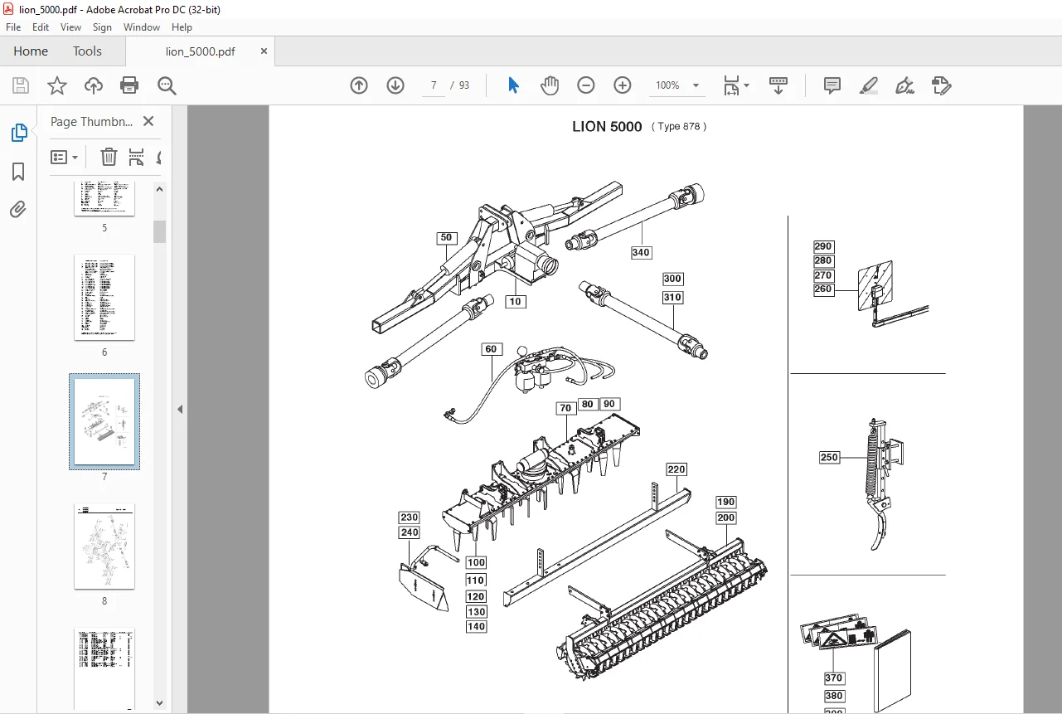This screenshot has height=714, width=1062.
Task: Select the highlighter tool
Action: pyautogui.click(x=869, y=85)
